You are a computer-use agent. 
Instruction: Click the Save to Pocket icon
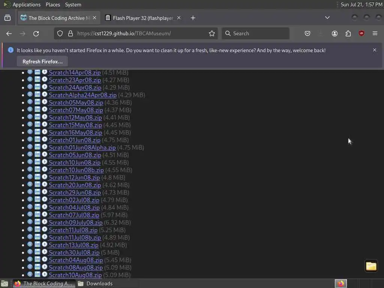[x=307, y=33]
